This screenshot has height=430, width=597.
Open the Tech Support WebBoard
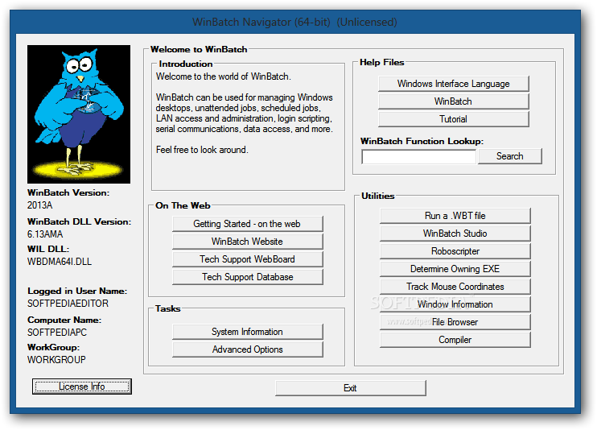coord(248,259)
